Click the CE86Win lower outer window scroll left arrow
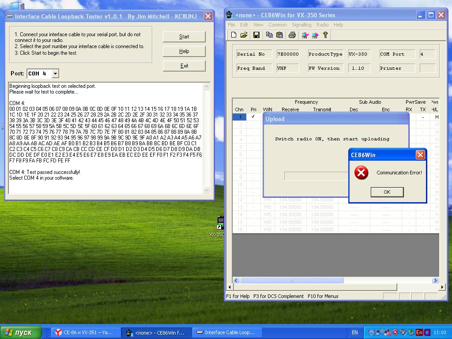The image size is (452, 339). (230, 287)
